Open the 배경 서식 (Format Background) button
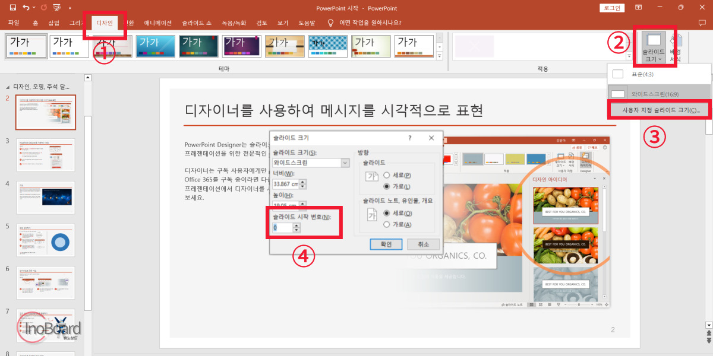The image size is (713, 356). click(676, 46)
